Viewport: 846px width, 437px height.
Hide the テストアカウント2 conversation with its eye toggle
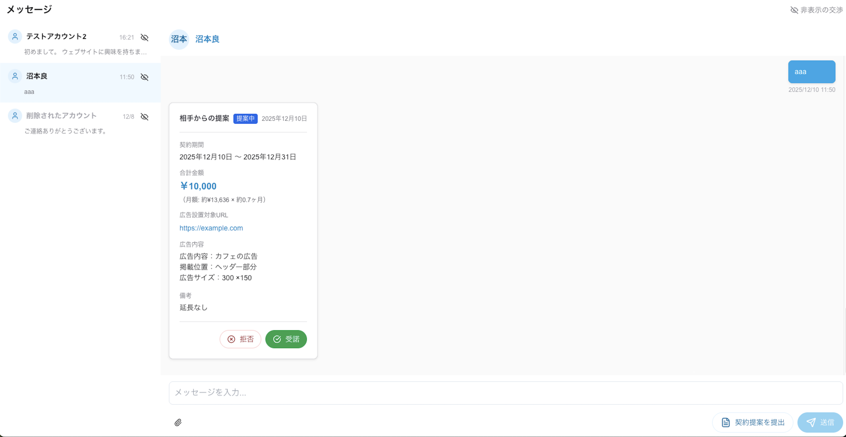click(x=144, y=37)
